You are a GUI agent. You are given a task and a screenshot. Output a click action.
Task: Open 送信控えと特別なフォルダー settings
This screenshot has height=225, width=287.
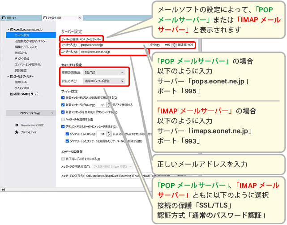point(31,41)
